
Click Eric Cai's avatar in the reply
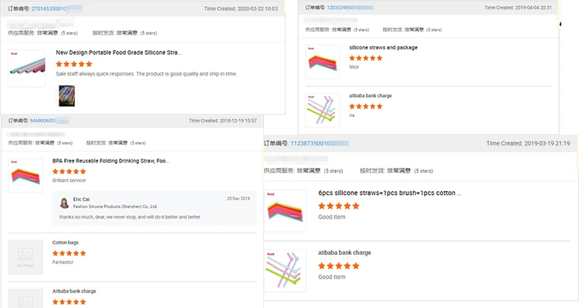point(64,203)
